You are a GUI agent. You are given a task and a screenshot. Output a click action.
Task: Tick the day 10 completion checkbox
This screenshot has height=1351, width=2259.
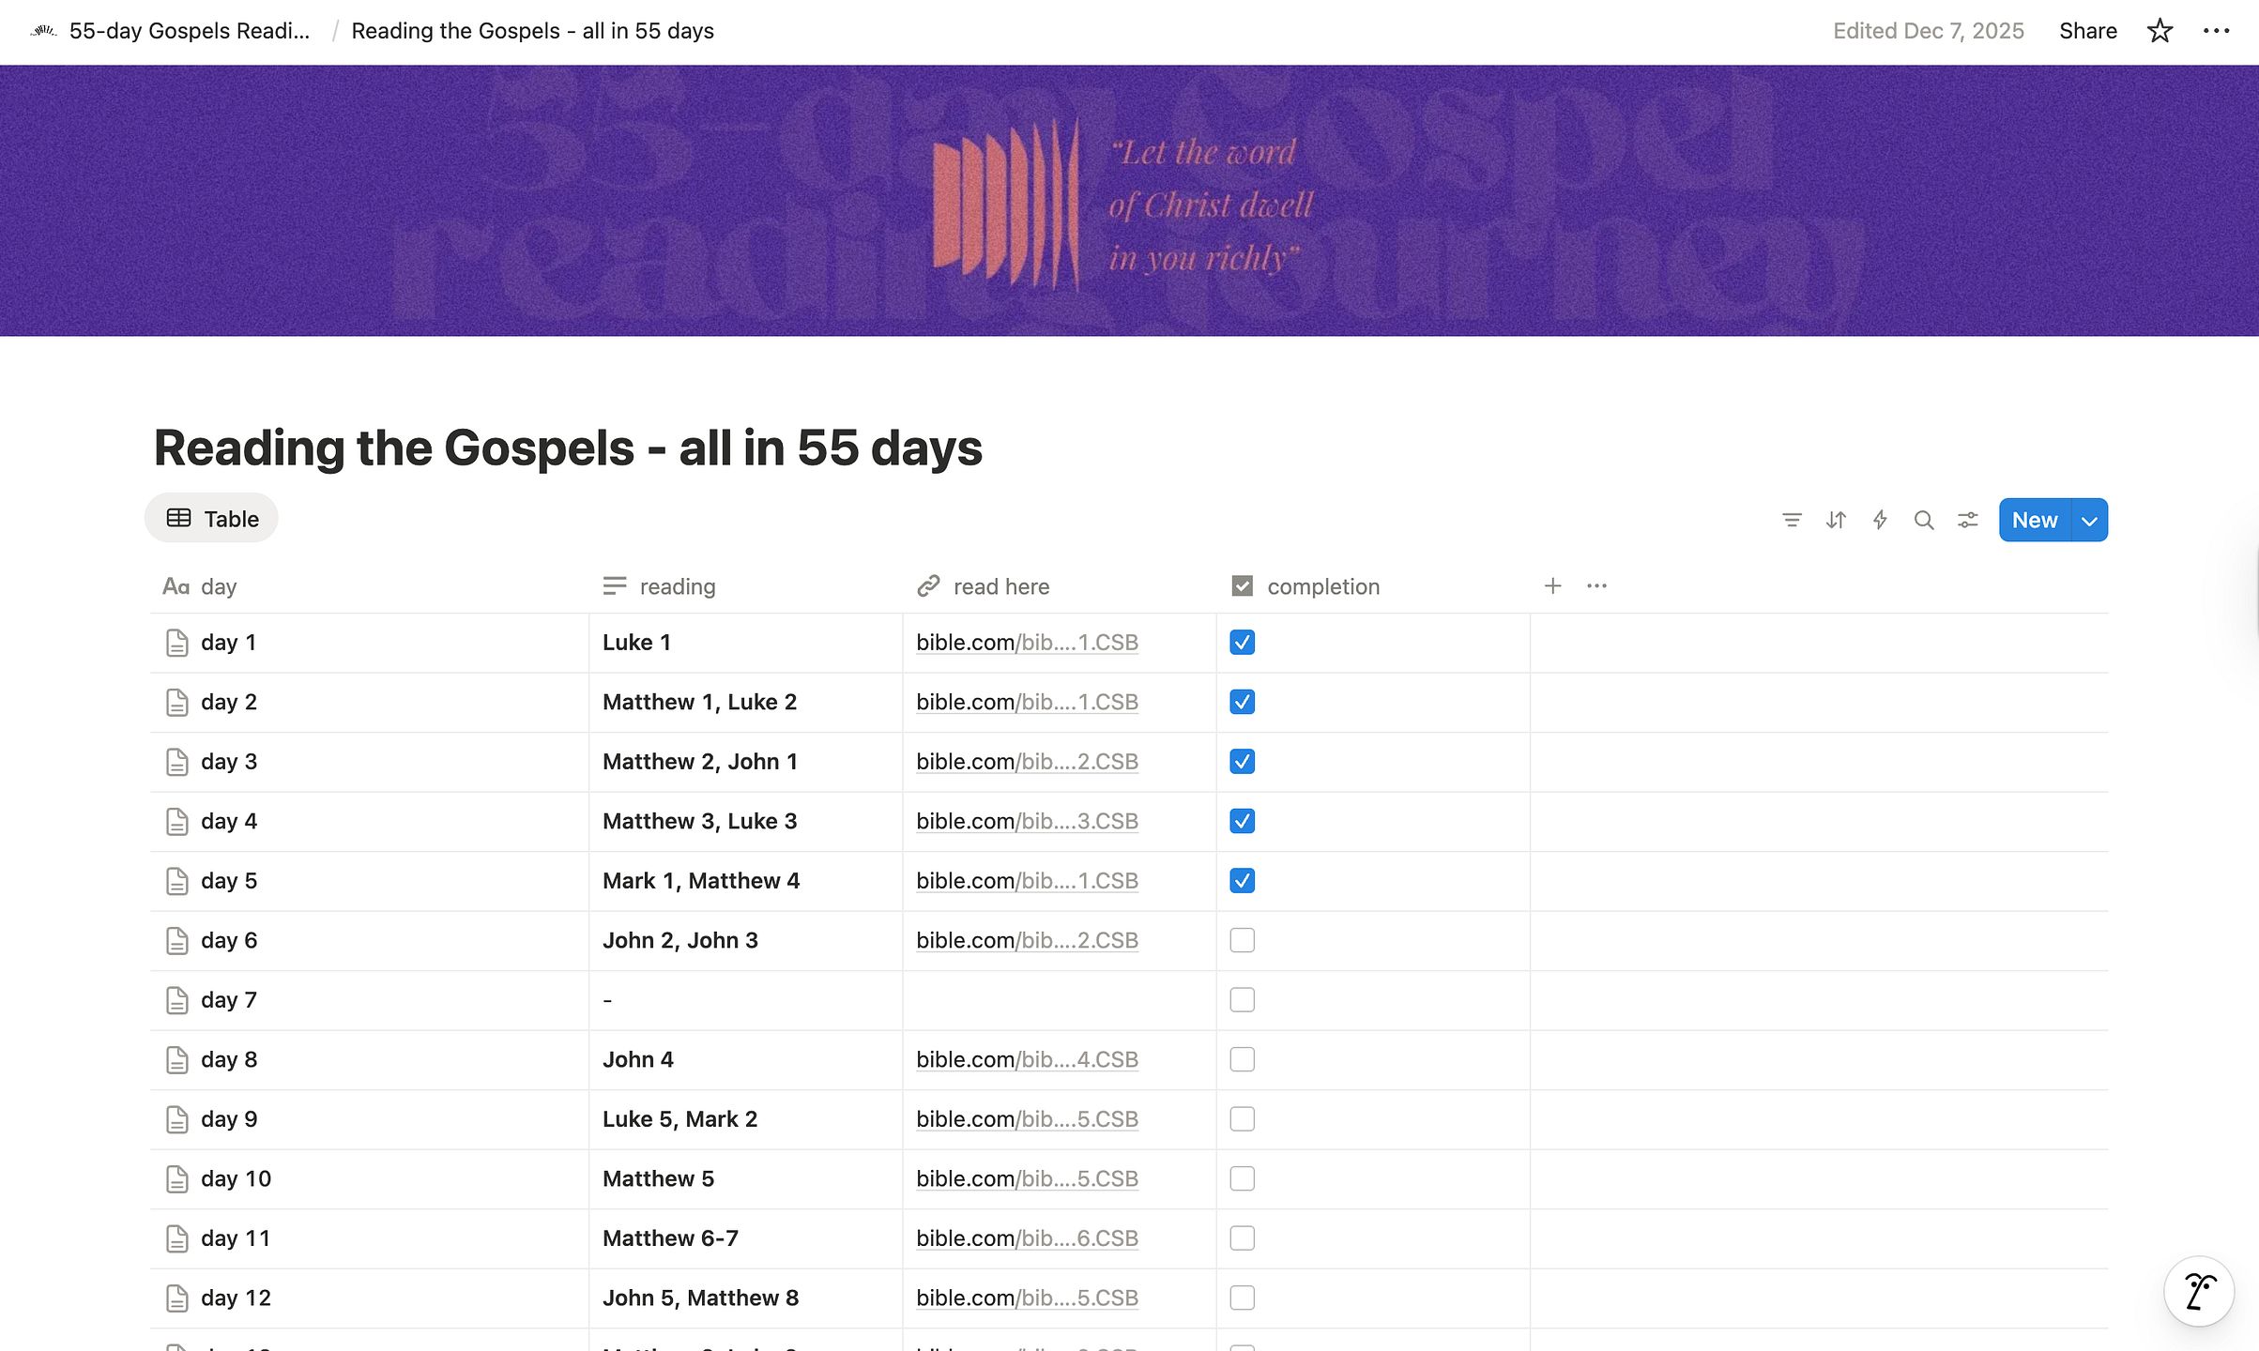(1242, 1178)
